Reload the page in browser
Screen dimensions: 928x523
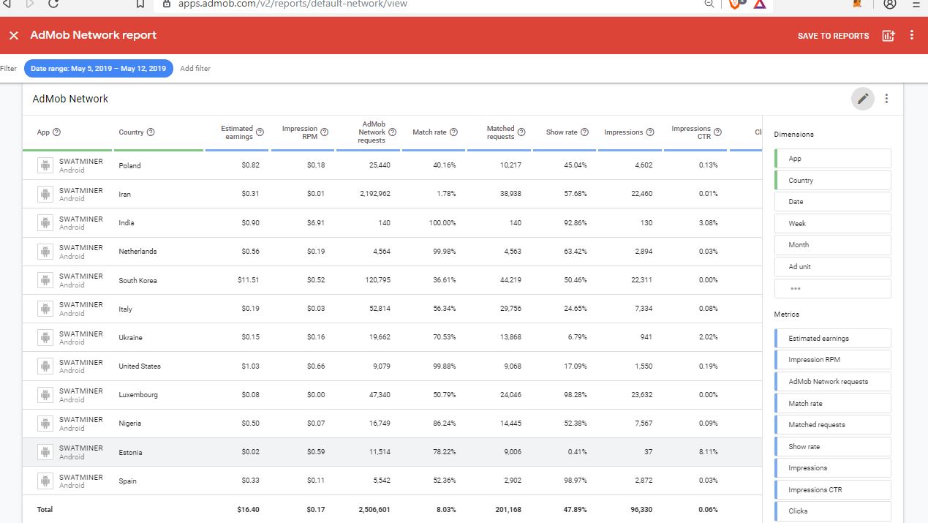click(53, 4)
